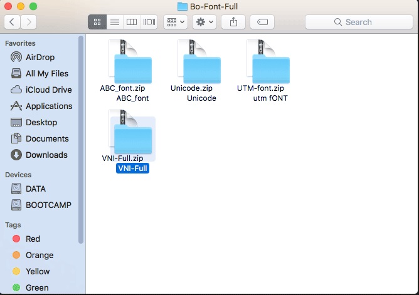Select the Red tag
Screen dimensions: 419x295
[x=33, y=239]
